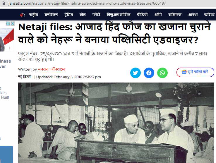Open the विजुअल स्टोरीज section
Screen dimensions: 216x163
119,15
